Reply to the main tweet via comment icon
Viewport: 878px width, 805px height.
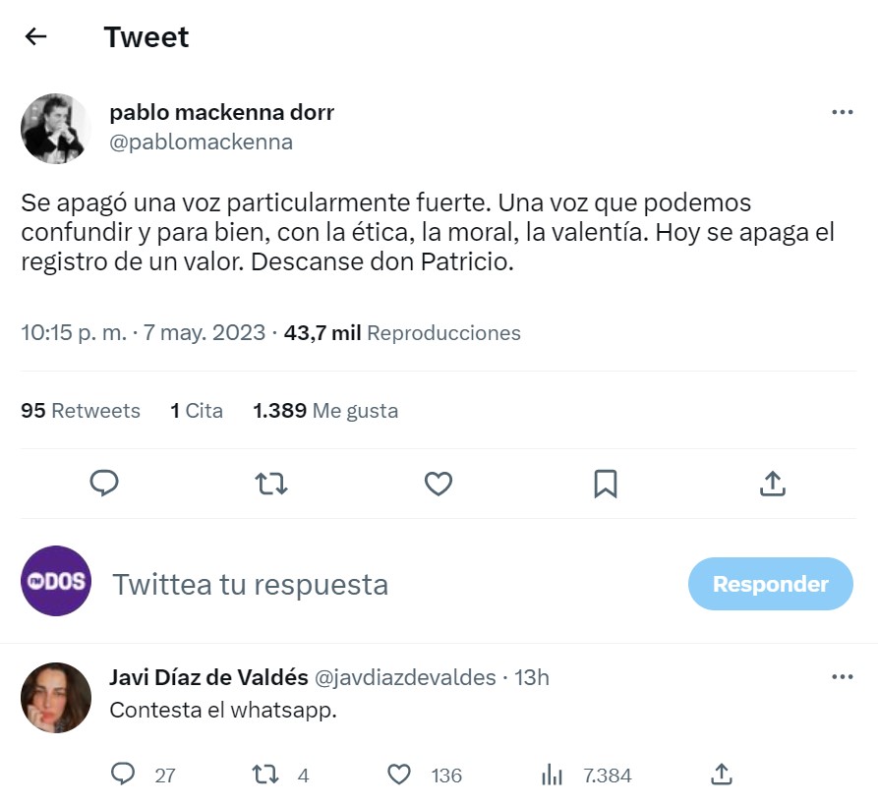(104, 483)
